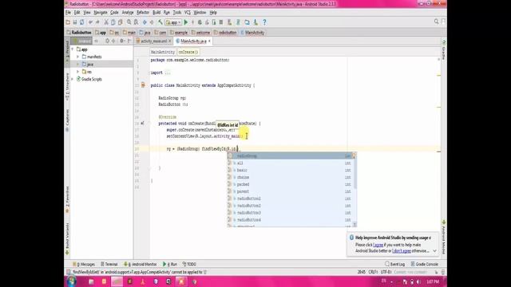Image resolution: width=511 pixels, height=287 pixels.
Task: Click the Stop square toolbar icon
Action: click(221, 22)
